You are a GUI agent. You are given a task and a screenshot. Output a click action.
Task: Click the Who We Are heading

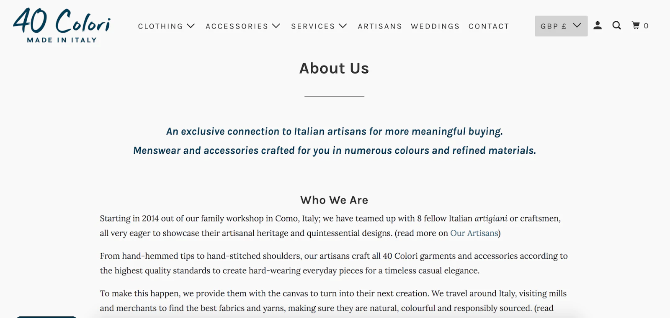click(x=334, y=200)
